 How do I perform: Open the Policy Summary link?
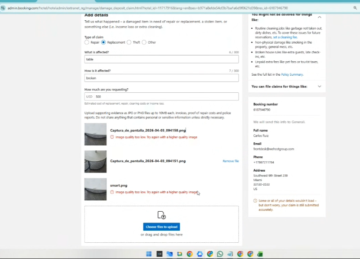click(292, 74)
